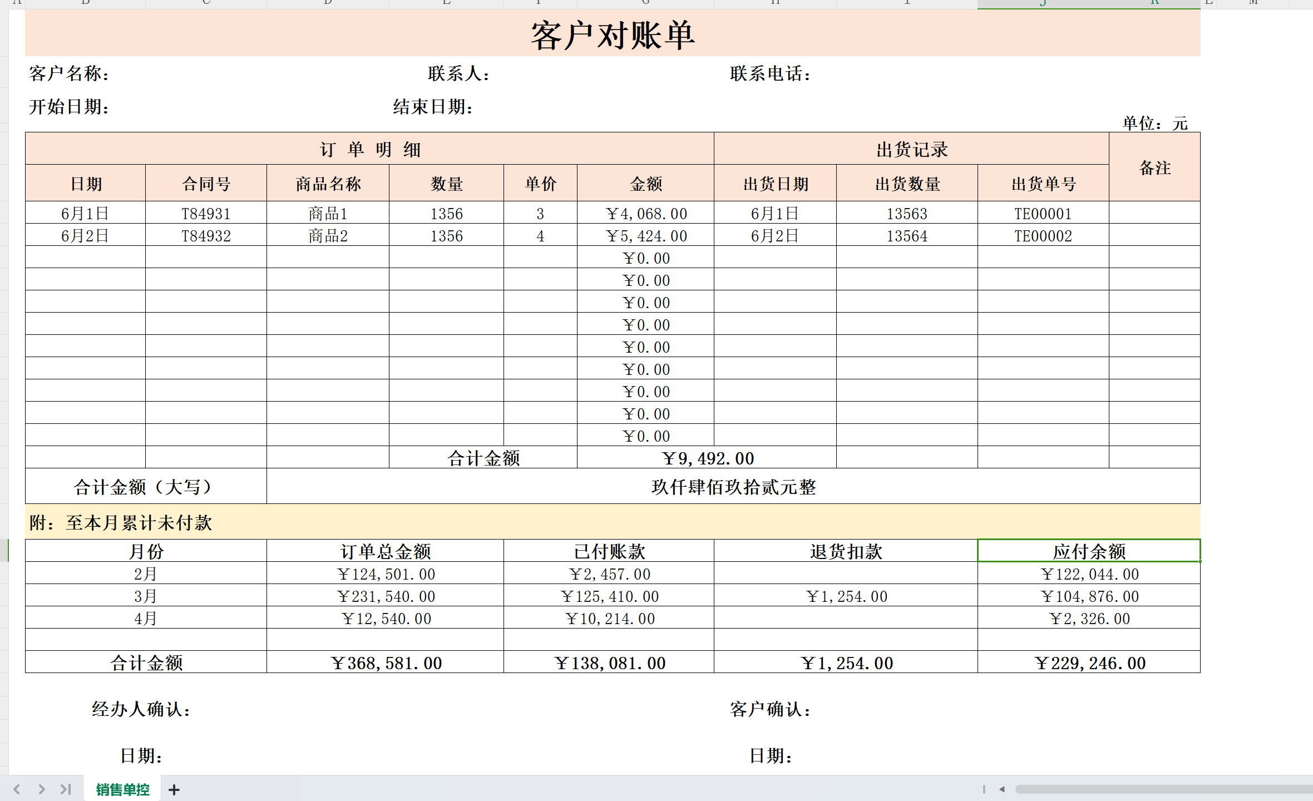The height and width of the screenshot is (801, 1313).
Task: Jump to last sheet with arrow-bar icon
Action: (x=66, y=789)
